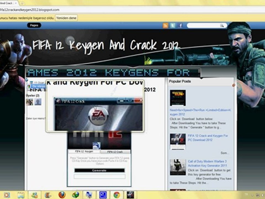Image resolution: width=265 pixels, height=199 pixels.
Task: Click inside the blog search field
Action: 204,25
